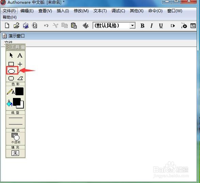Open the 修改(M) menu

(81, 11)
